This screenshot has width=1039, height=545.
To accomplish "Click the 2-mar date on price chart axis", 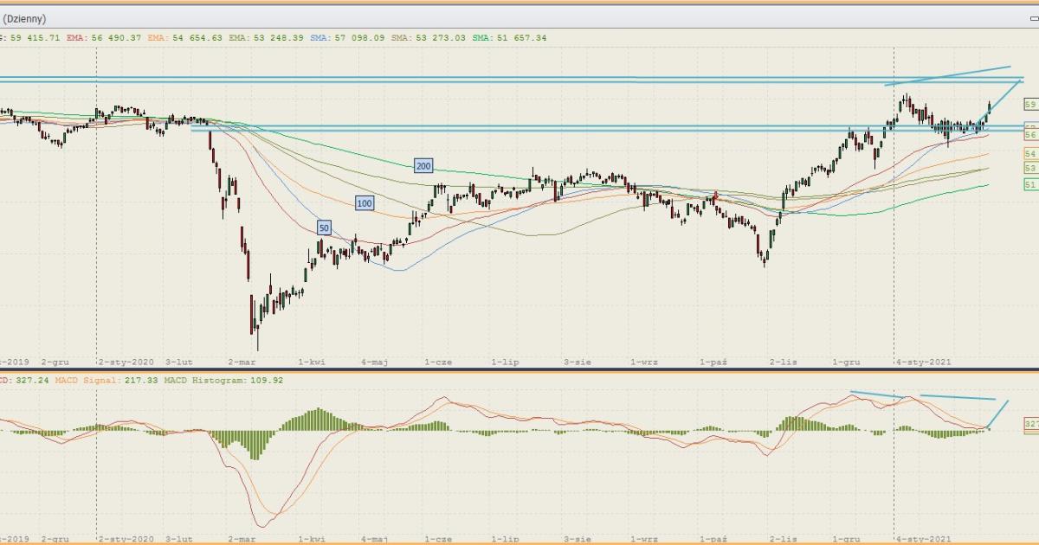I will 241,364.
